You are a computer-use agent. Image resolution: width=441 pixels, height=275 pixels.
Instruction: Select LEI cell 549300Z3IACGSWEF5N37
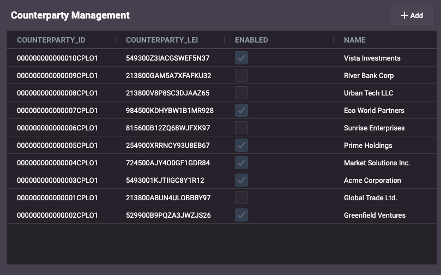coord(168,58)
